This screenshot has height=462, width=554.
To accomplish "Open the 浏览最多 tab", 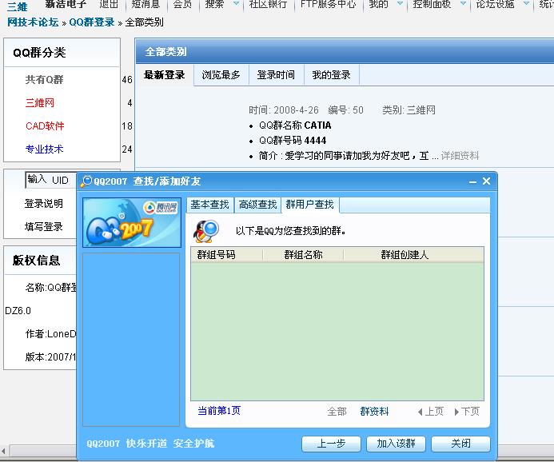I will (221, 75).
